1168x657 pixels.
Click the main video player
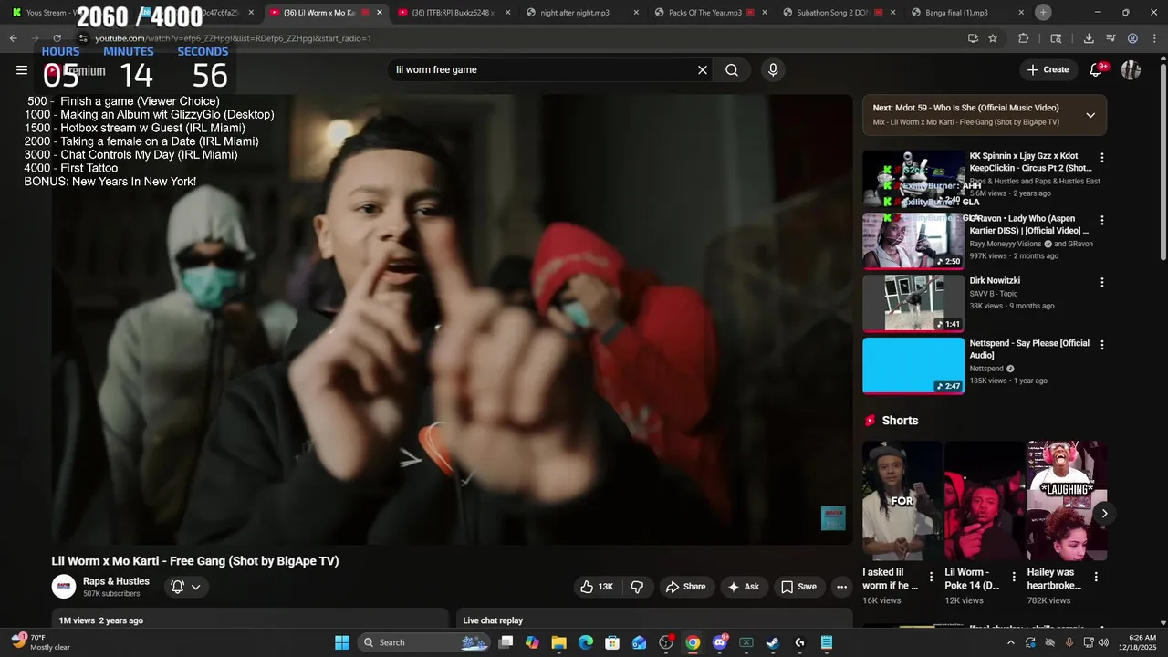pos(452,319)
